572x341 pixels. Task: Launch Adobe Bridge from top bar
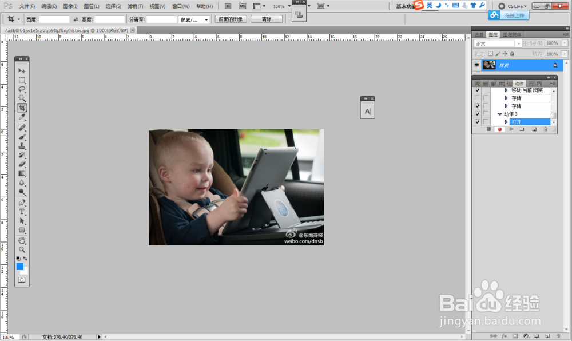coord(228,6)
